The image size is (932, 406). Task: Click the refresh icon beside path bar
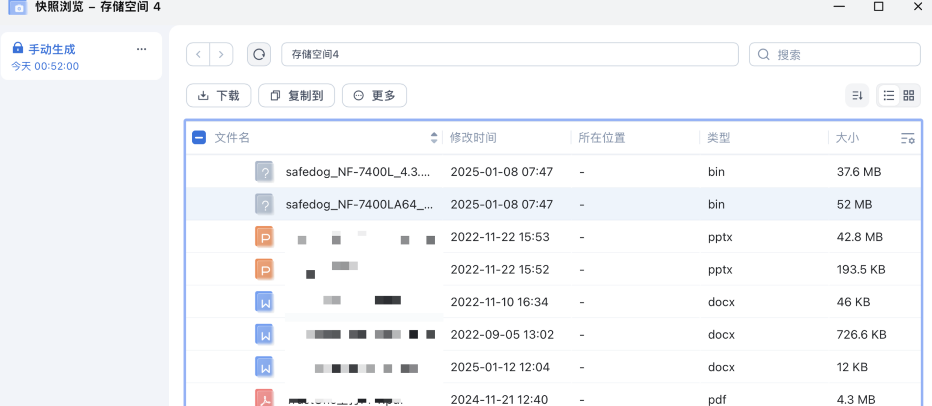click(259, 54)
